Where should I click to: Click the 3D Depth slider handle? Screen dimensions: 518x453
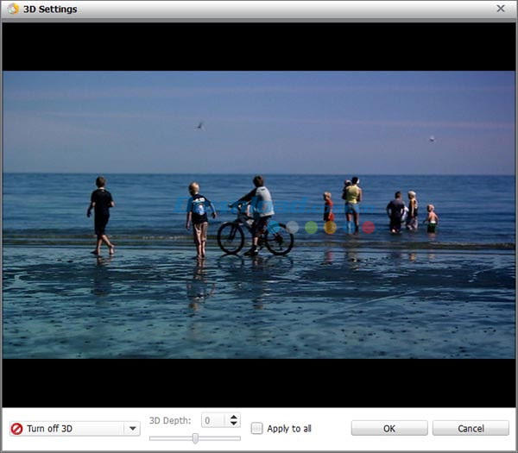click(195, 438)
